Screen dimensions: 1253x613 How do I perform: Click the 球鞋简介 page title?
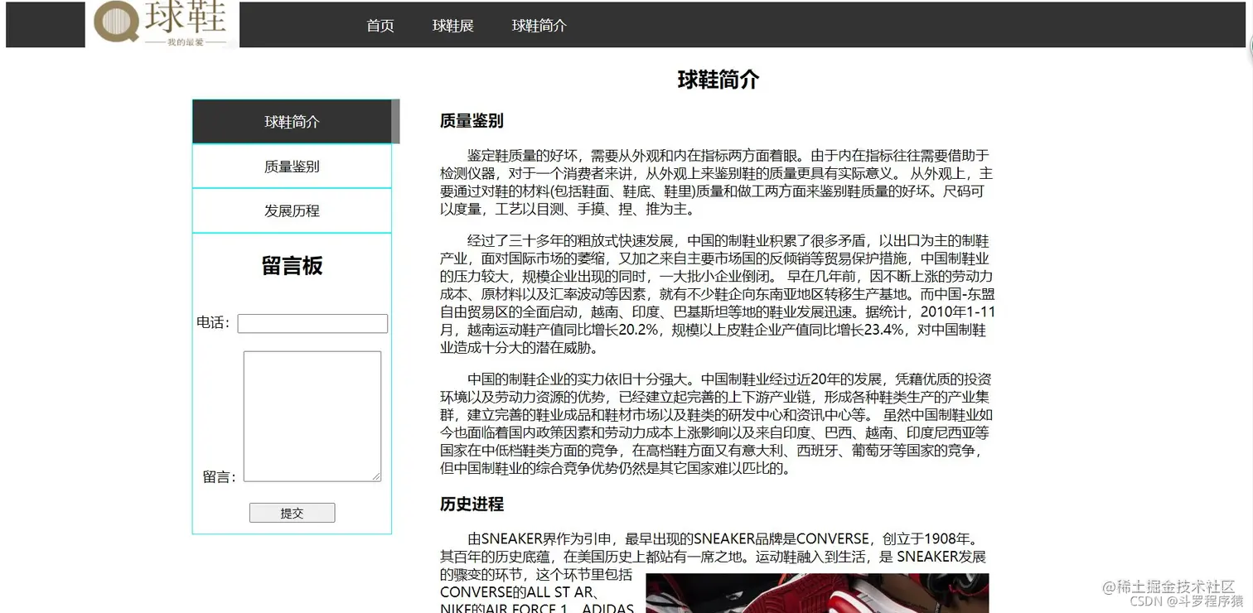click(x=716, y=80)
